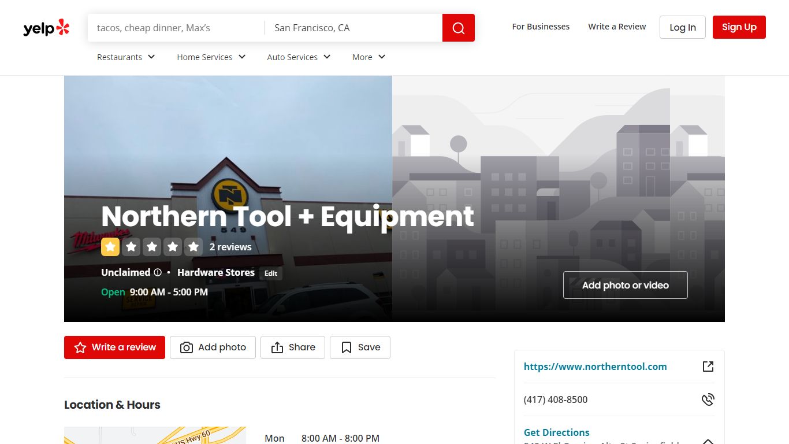789x444 pixels.
Task: Open the Unclaimed info icon
Action: tap(158, 272)
